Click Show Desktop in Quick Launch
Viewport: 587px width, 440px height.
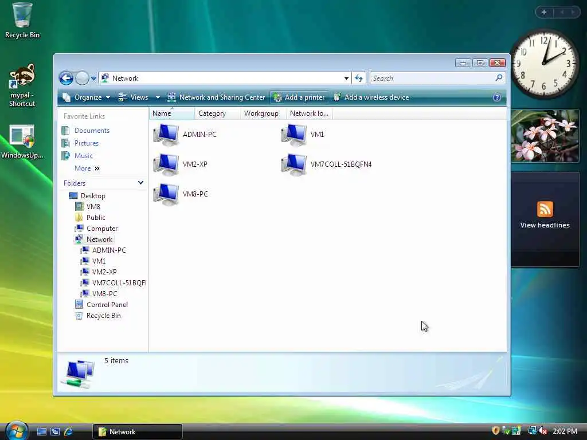click(x=41, y=431)
